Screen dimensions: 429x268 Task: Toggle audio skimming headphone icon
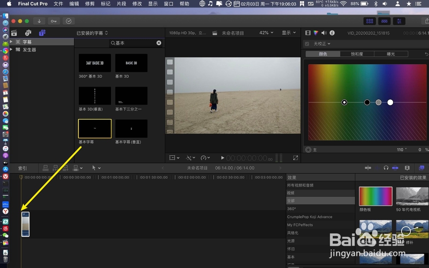pos(386,168)
